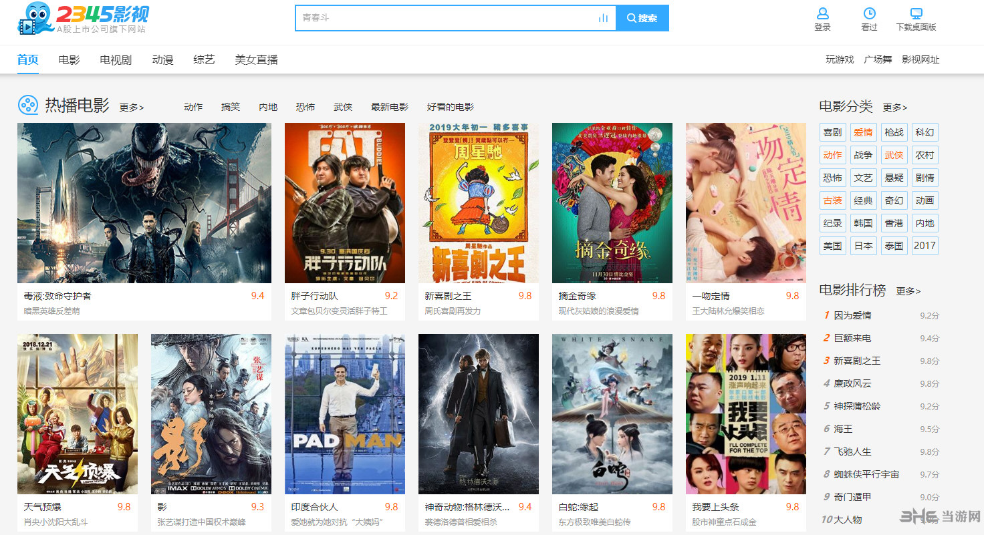Select the 爱情 category tag
Image resolution: width=984 pixels, height=535 pixels.
[863, 132]
